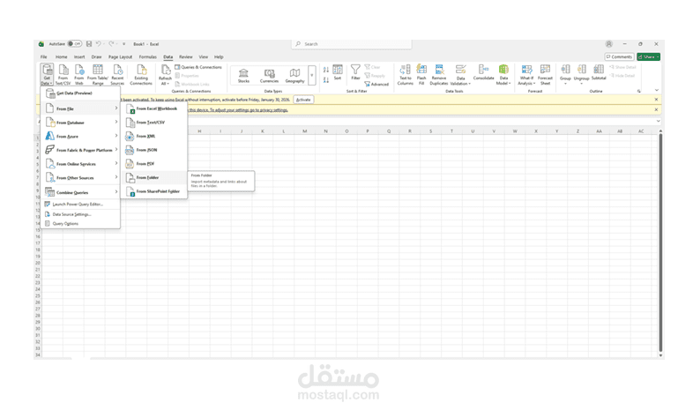Click the Group outline icon
Screen dimensions: 678x410
coord(565,74)
